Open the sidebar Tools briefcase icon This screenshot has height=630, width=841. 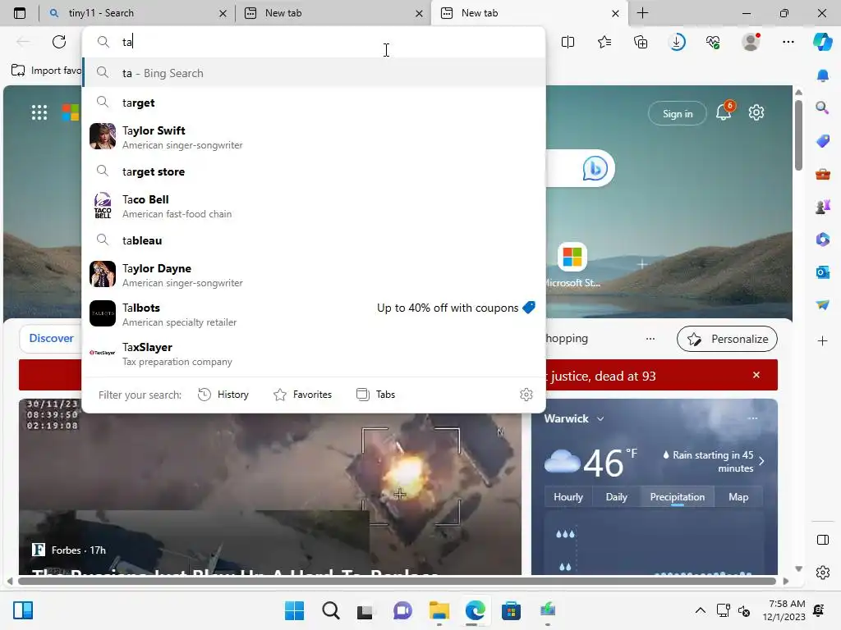pos(823,174)
